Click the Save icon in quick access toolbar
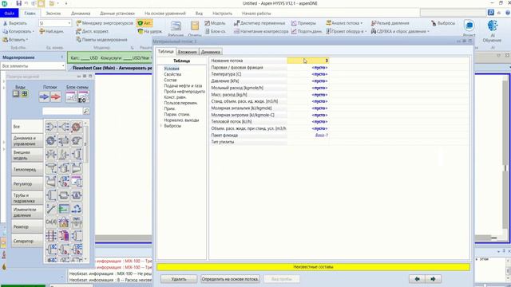 (x=18, y=3)
